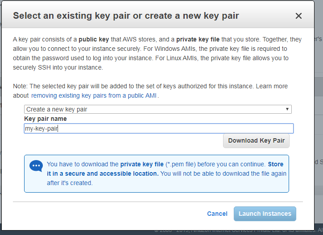Close the key pair dialog with X

coord(298,16)
